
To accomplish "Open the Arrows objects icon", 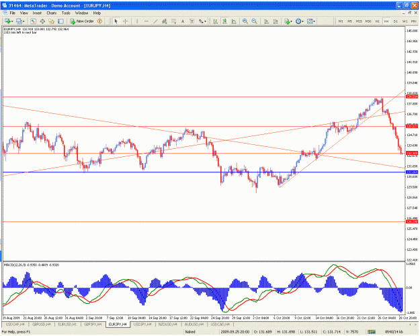I will 201,21.
